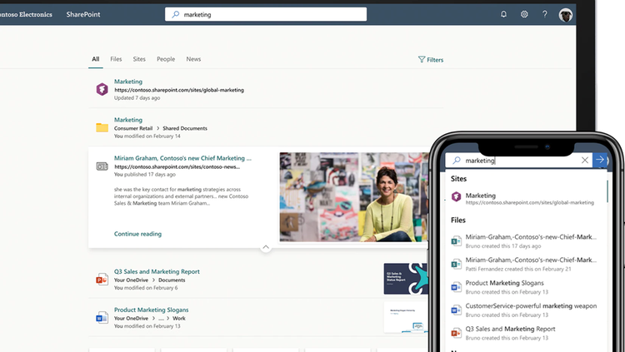This screenshot has height=352, width=625.
Task: Click the icon of Bruno's Miriam-Graham file on phone
Action: [456, 240]
